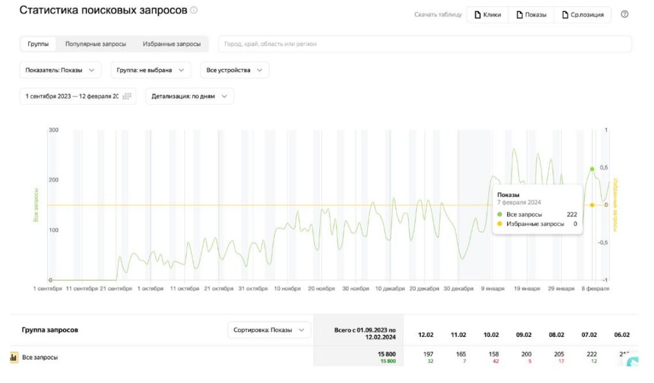
Task: Download the Клики table file
Action: (x=488, y=15)
